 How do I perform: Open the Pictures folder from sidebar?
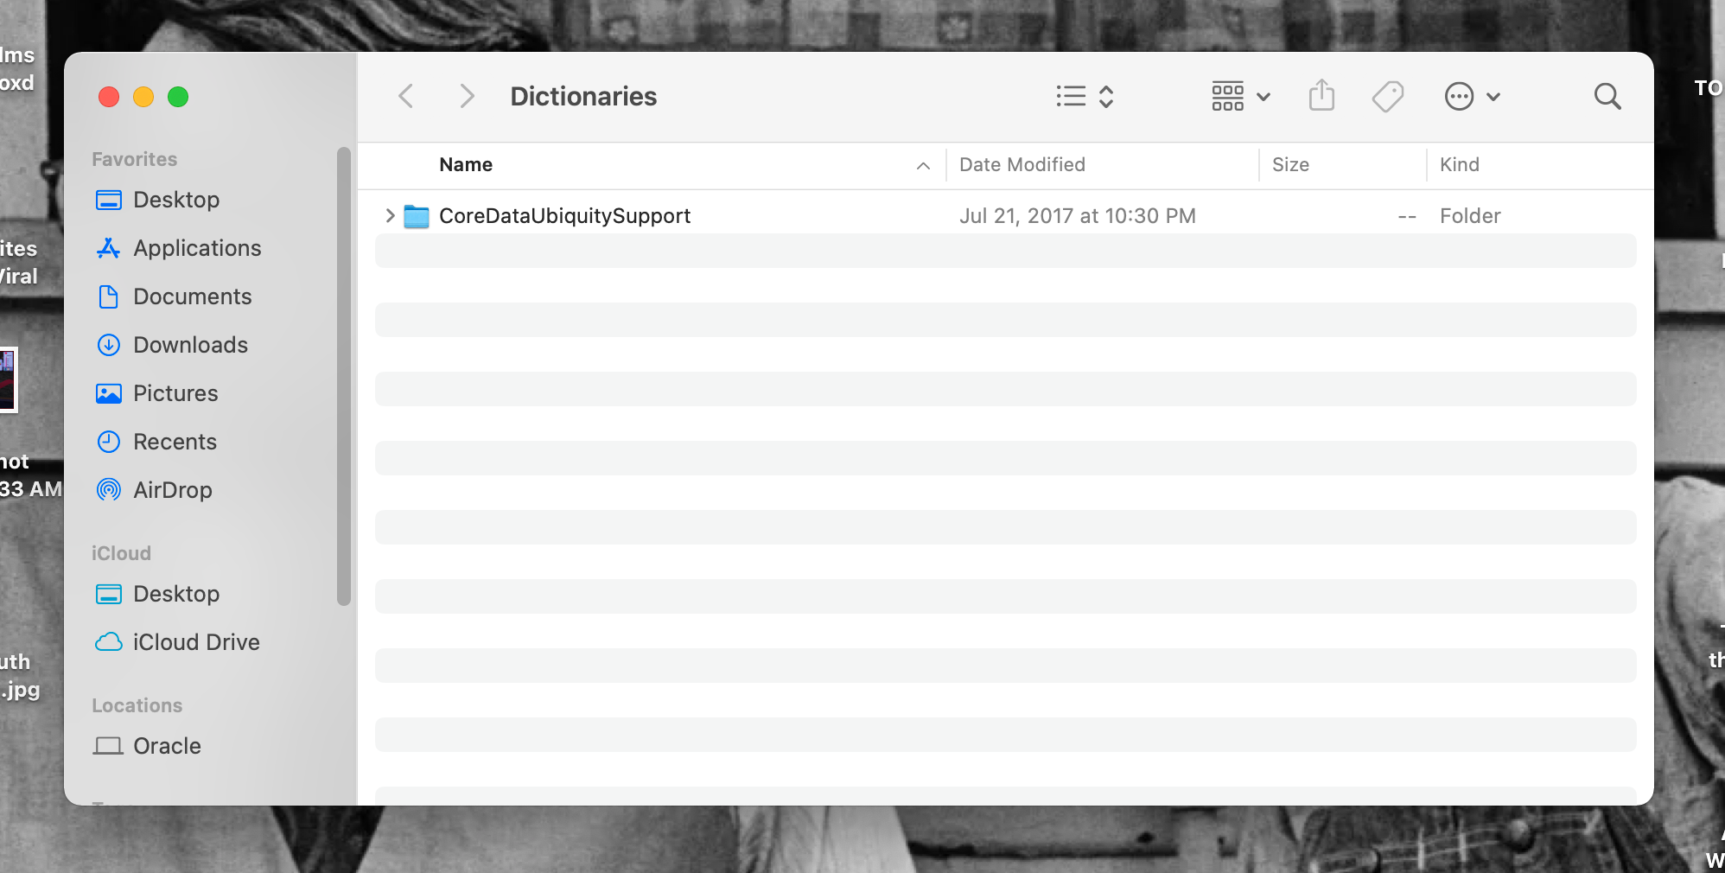[x=175, y=393]
